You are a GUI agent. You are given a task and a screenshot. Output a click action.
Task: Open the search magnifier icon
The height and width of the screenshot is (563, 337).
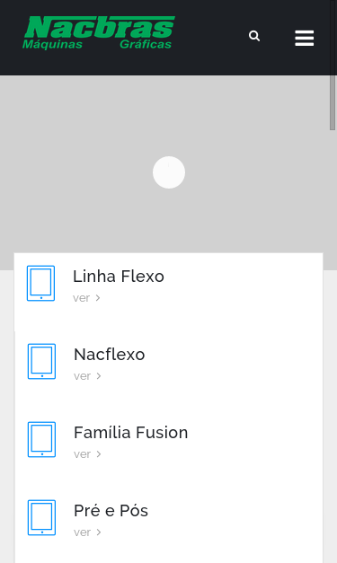(x=254, y=36)
